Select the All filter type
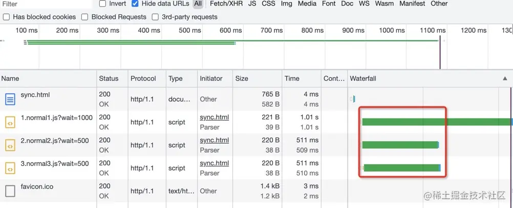 [x=198, y=4]
